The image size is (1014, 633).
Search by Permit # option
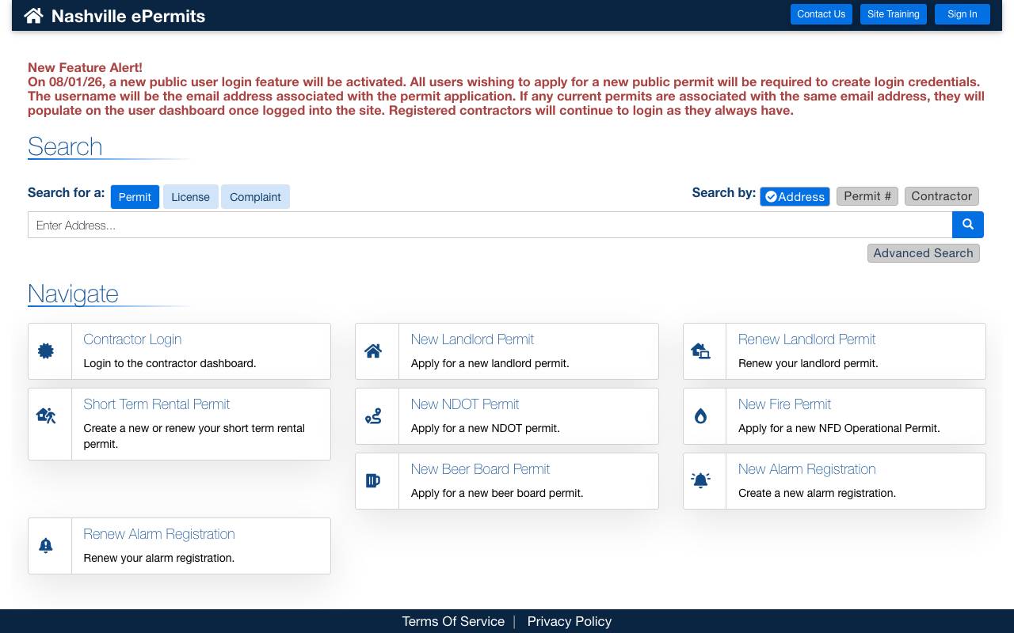coord(867,196)
